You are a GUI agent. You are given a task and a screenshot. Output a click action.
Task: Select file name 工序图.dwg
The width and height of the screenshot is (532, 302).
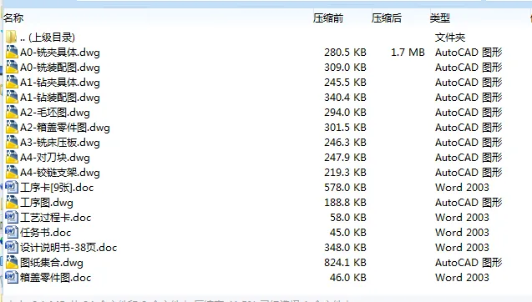click(47, 203)
